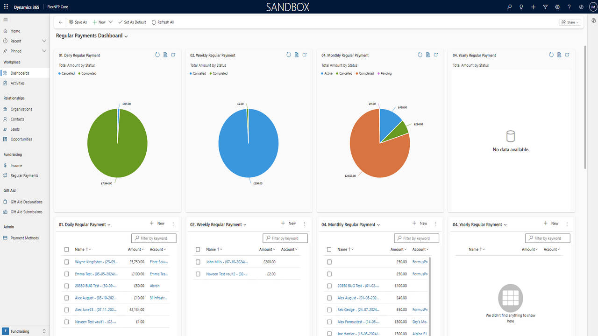Open the Fundraising area switcher

point(24,331)
